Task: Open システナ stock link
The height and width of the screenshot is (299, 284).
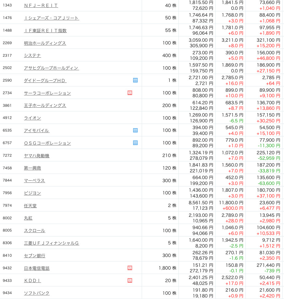Action: pos(32,56)
